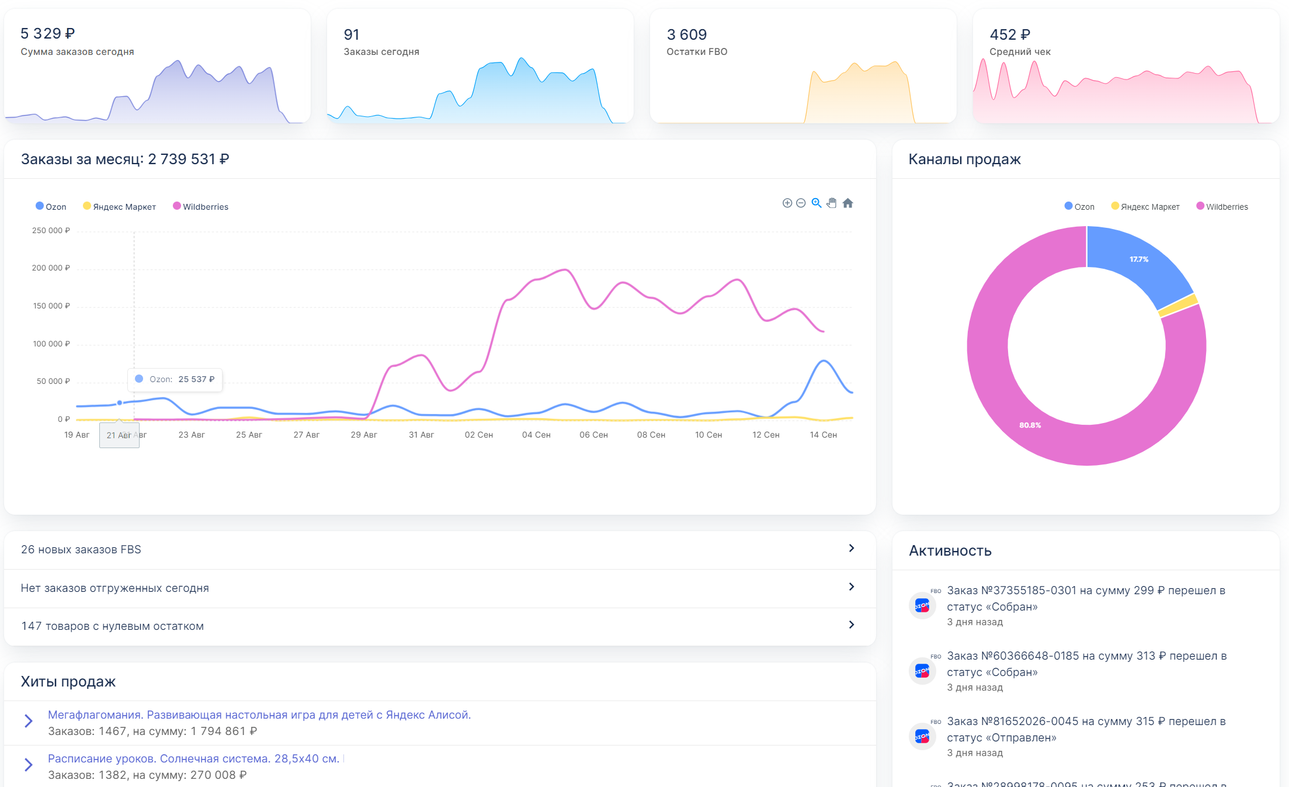Click activity text for order №81652026-0045
Viewport: 1289px width, 787px height.
[x=1086, y=729]
